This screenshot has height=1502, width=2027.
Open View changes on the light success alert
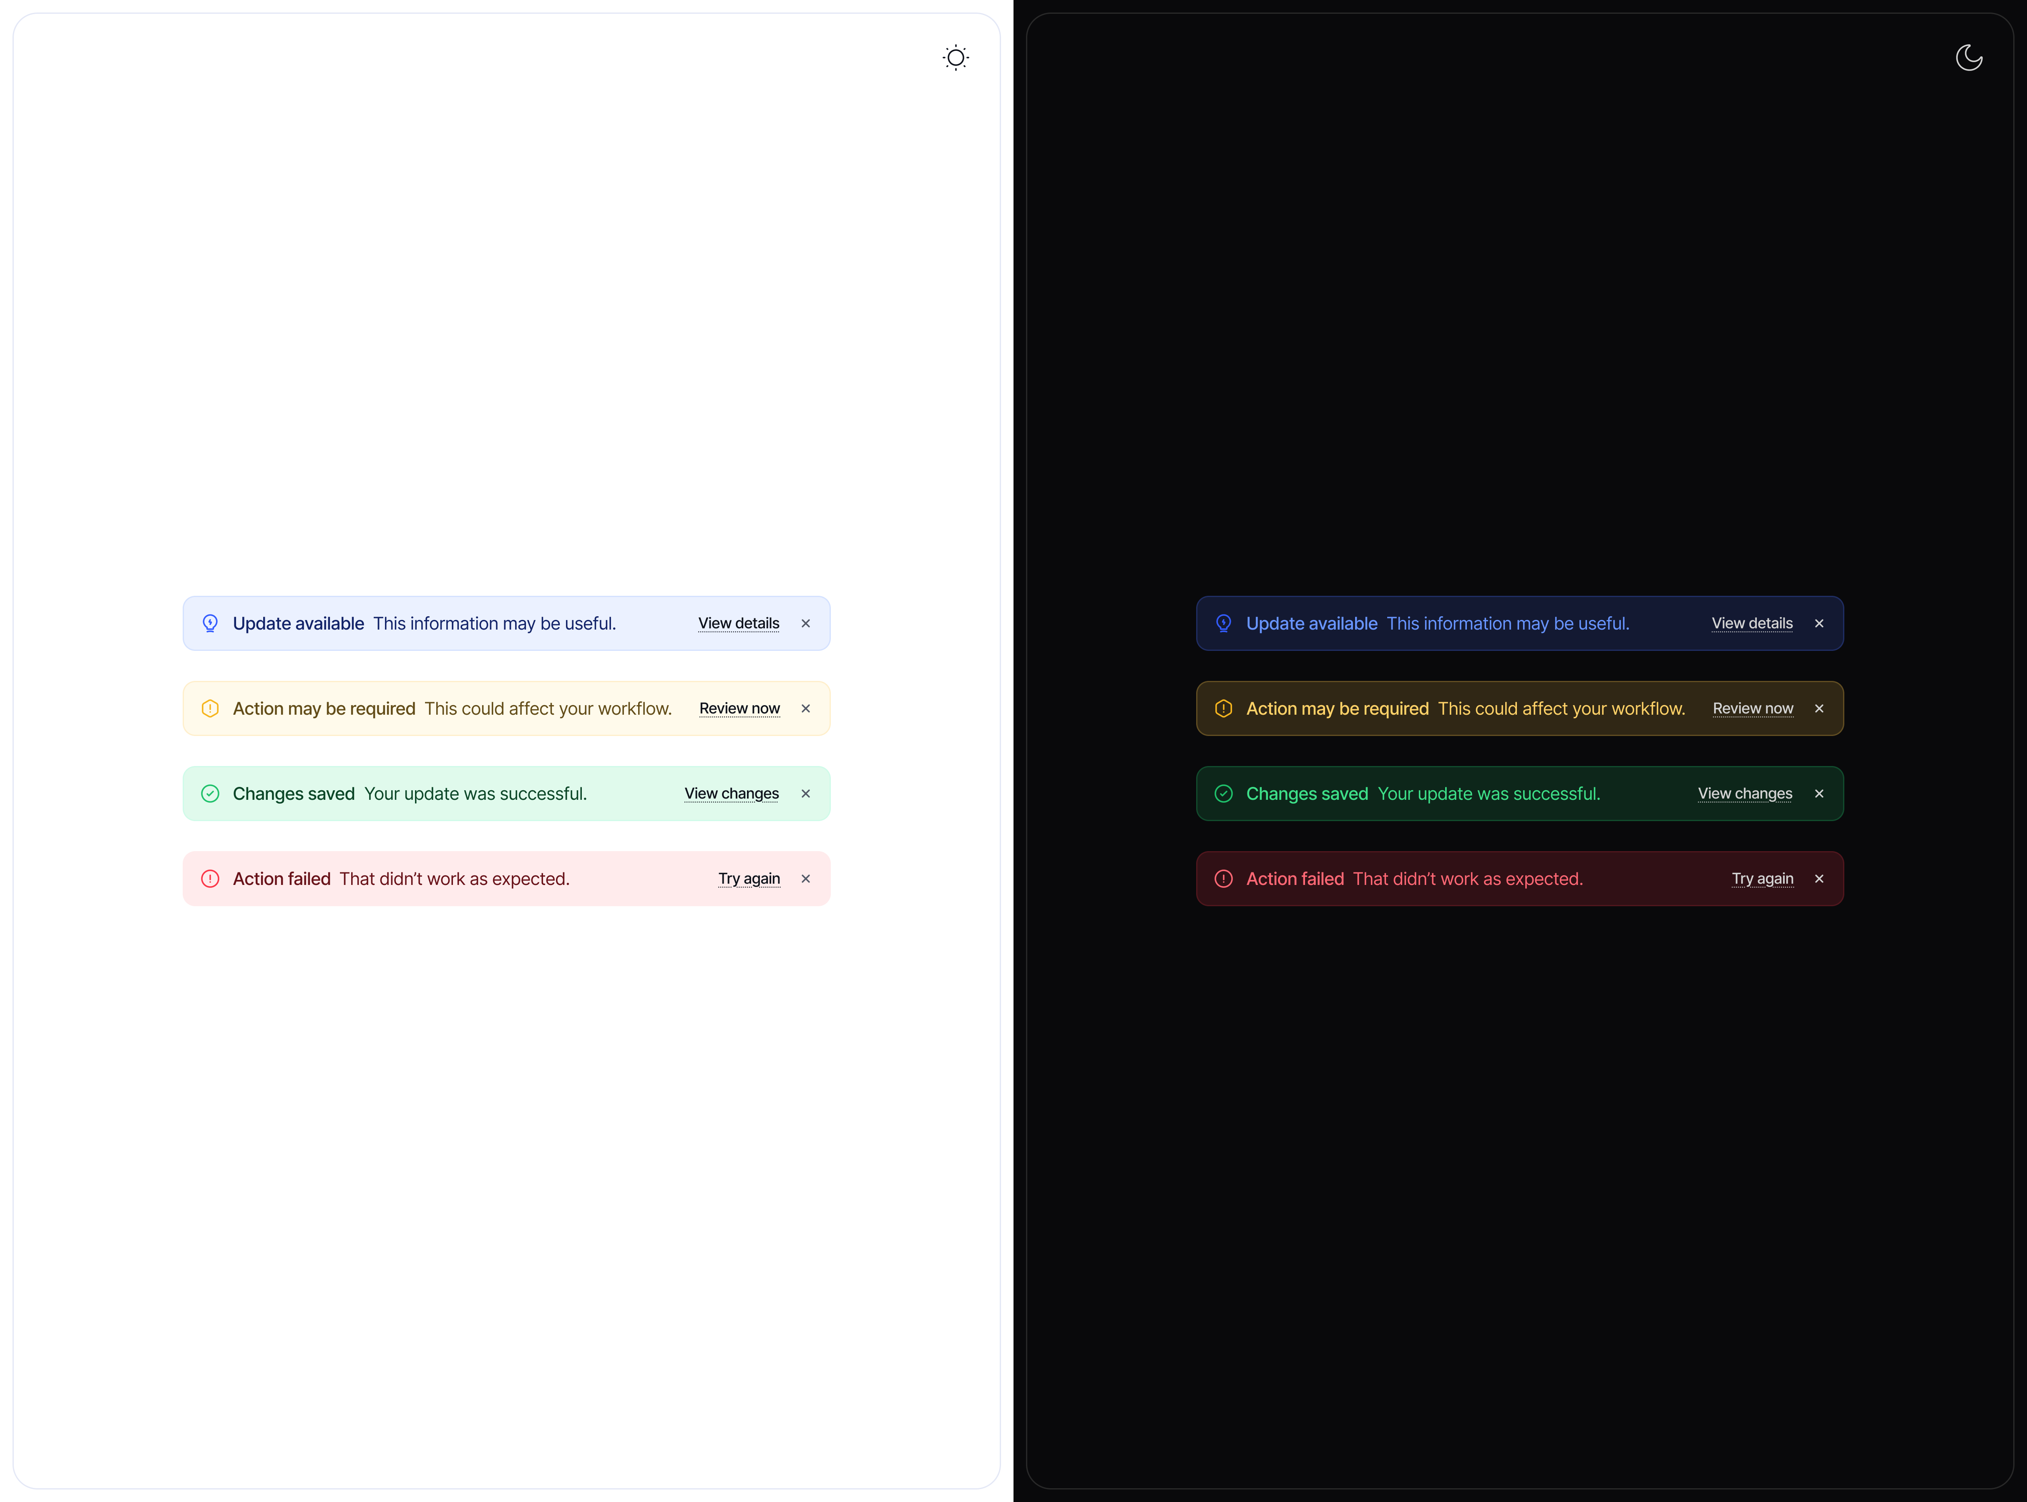coord(731,793)
